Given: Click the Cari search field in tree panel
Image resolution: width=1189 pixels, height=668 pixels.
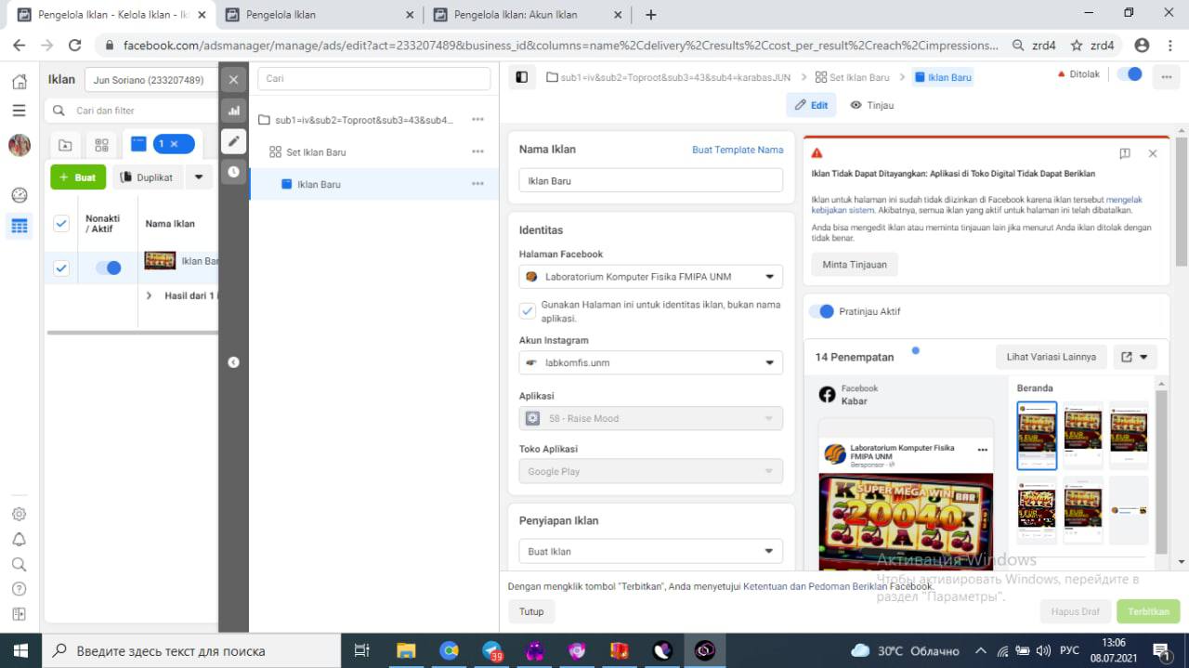Looking at the screenshot, I should [x=373, y=78].
